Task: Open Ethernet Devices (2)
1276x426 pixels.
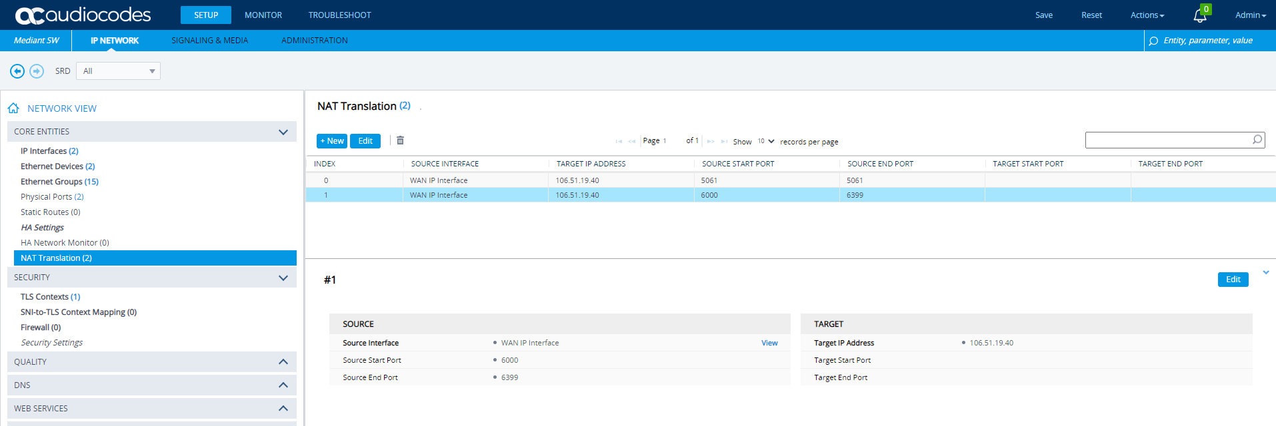Action: (58, 166)
